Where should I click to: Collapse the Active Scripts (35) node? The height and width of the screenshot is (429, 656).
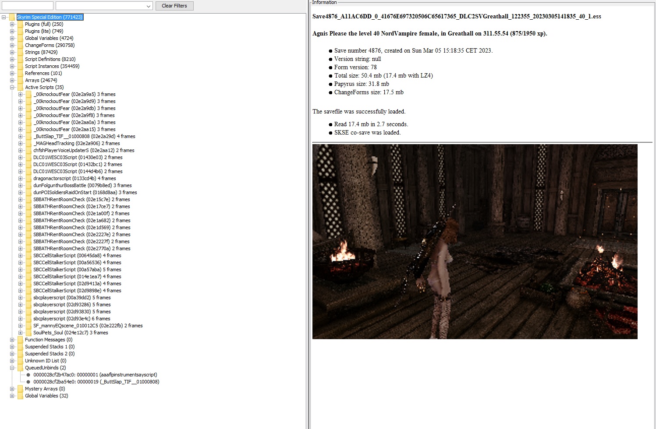[x=12, y=87]
